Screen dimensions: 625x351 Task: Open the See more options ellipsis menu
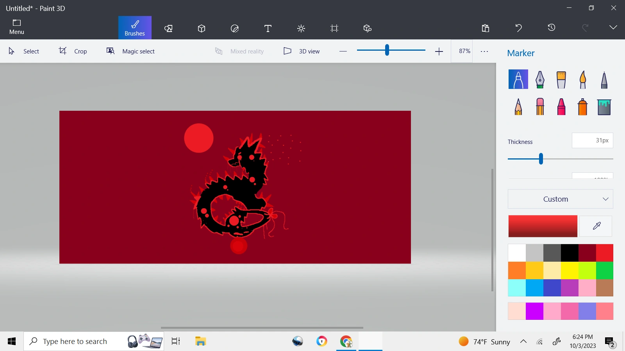pyautogui.click(x=484, y=51)
